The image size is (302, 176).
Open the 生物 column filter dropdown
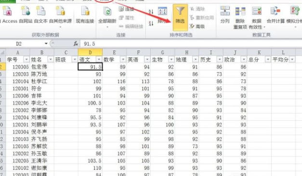(x=171, y=60)
